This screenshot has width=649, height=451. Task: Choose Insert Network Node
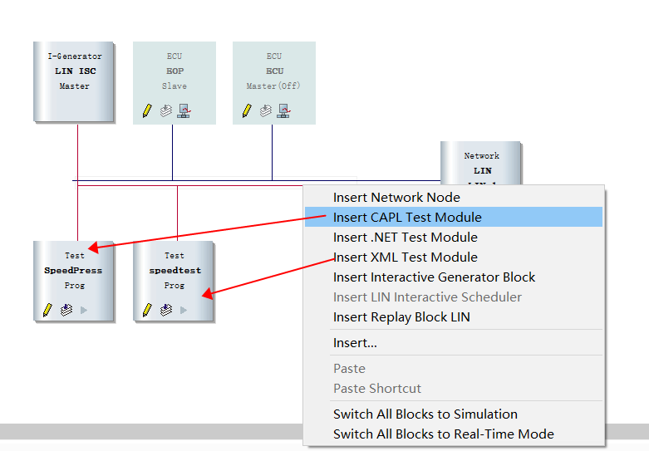click(x=454, y=198)
